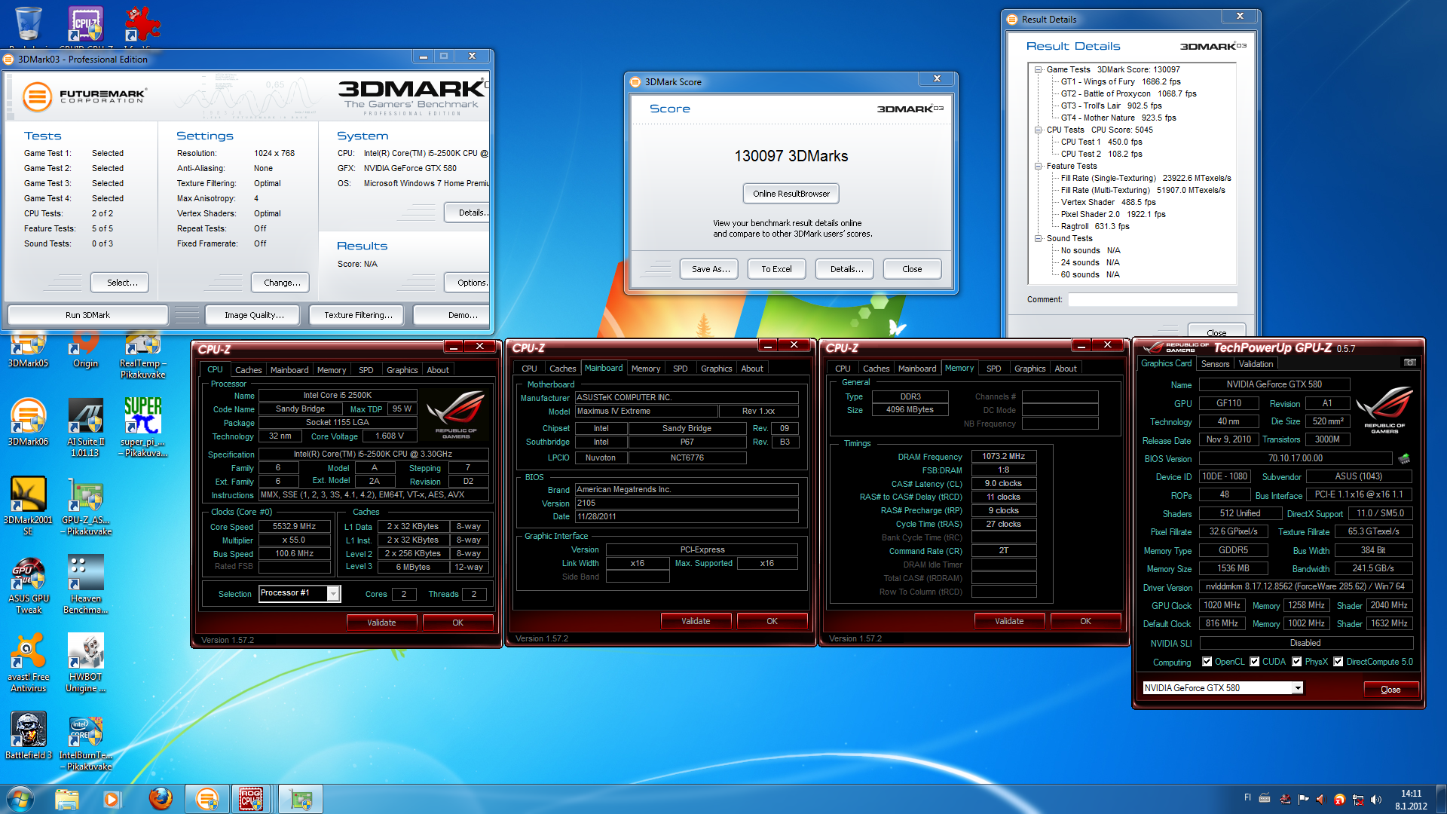Open Graphics tab in the Memory CPU-Z window
Screen dimensions: 1447x814
pos(1029,368)
